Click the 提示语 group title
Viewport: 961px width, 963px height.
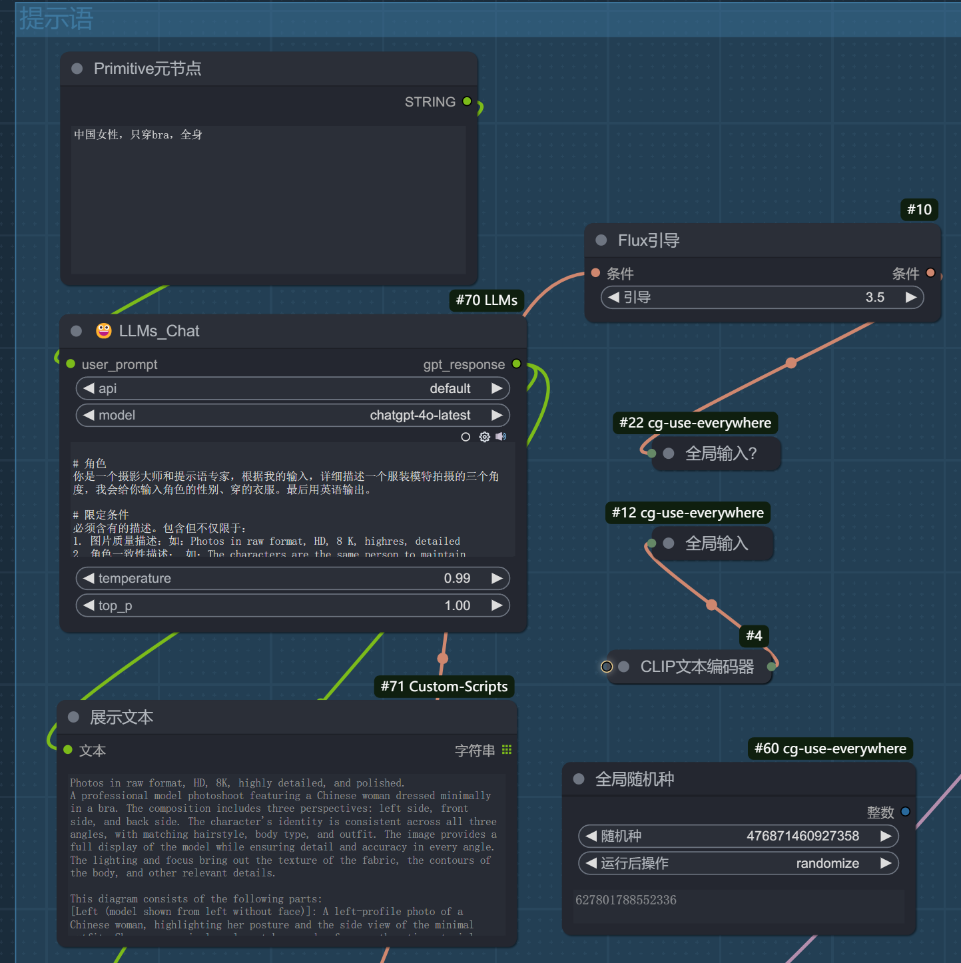[x=56, y=18]
